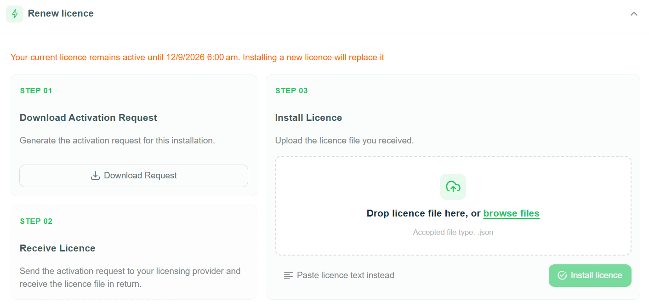Click the Install licence button
This screenshot has height=308, width=649.
point(590,275)
